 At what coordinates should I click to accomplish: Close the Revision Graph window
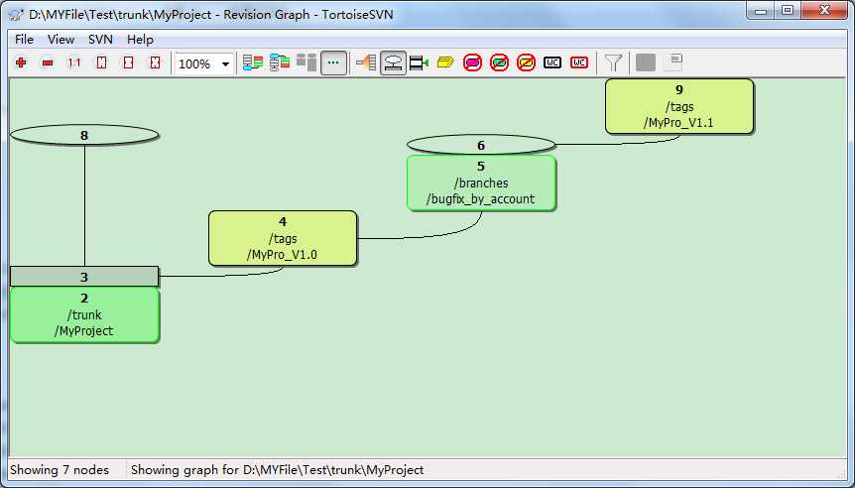tap(824, 10)
